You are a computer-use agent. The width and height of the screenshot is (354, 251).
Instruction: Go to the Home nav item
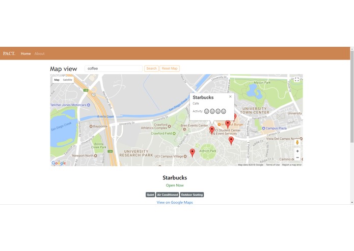click(26, 53)
